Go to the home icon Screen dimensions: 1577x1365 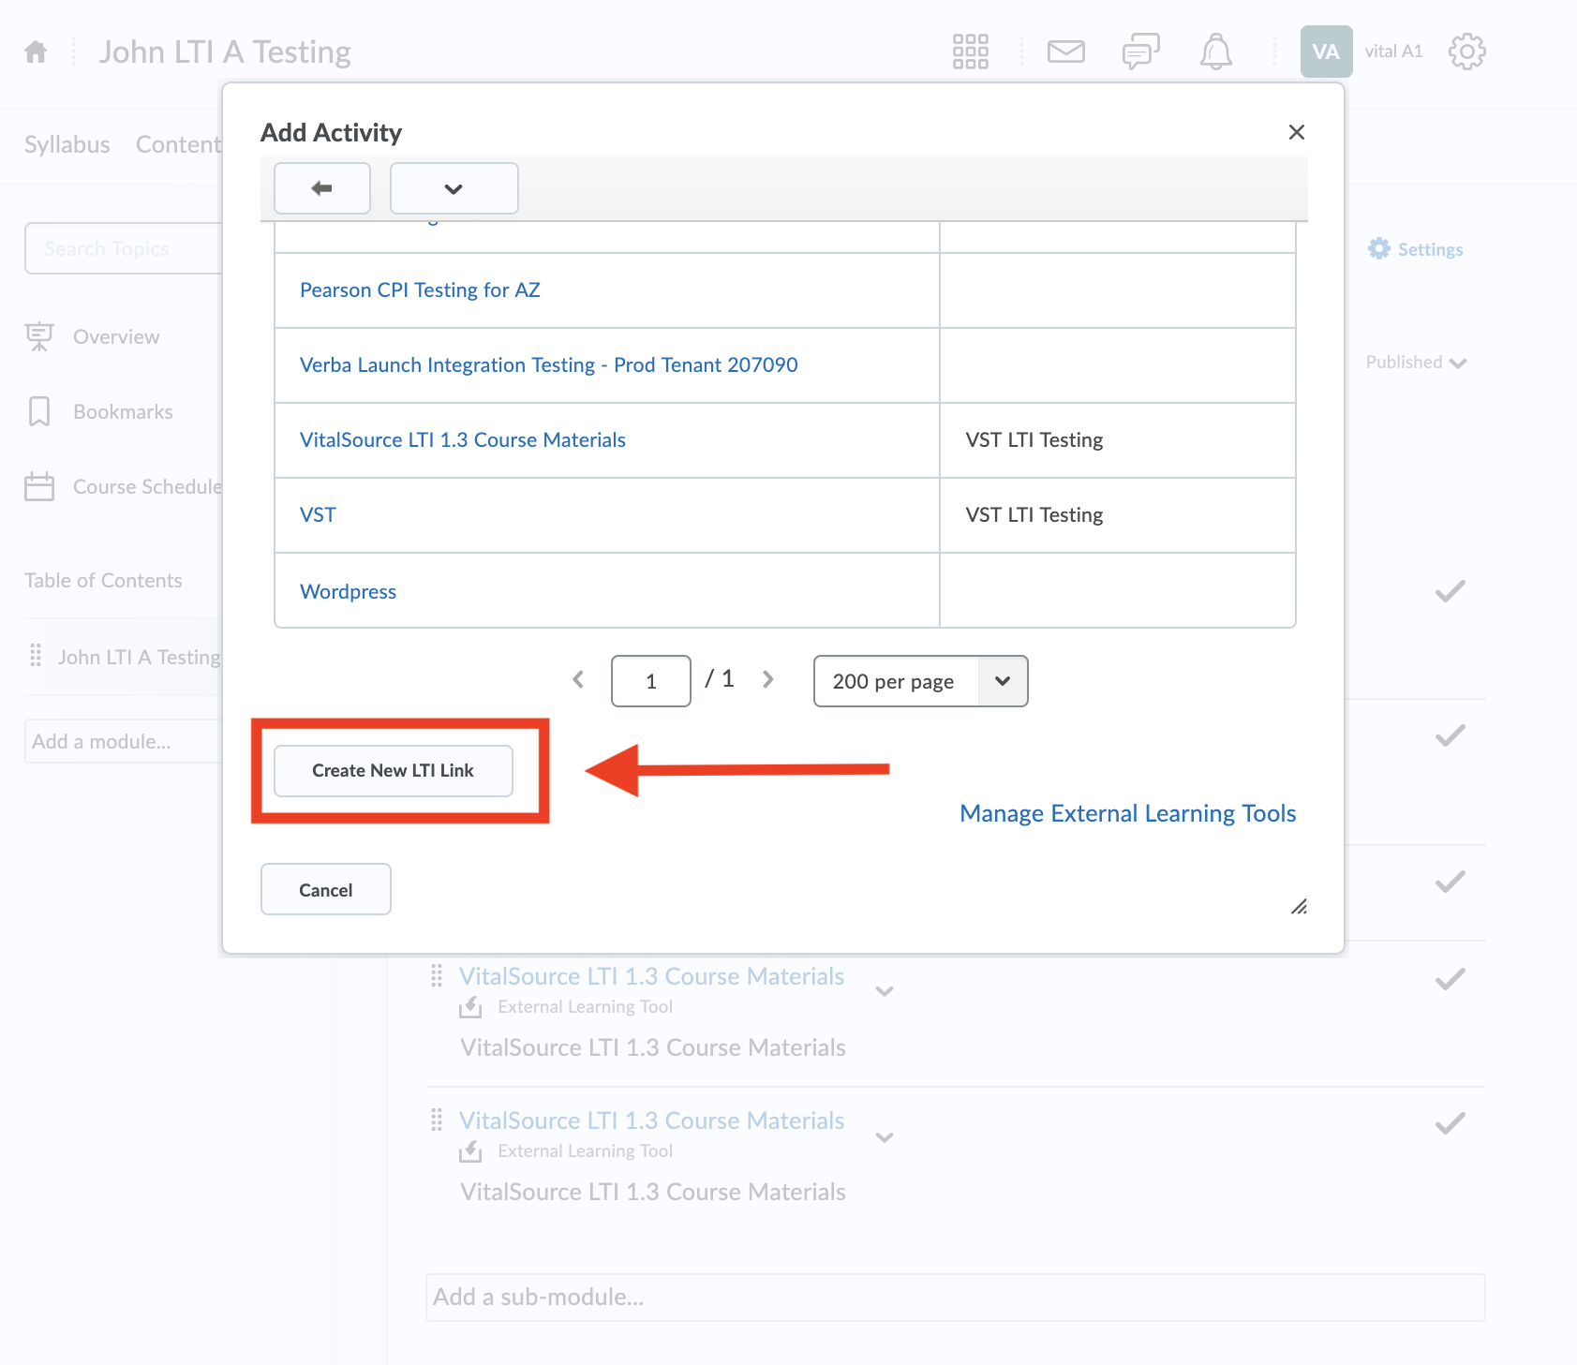pos(36,52)
